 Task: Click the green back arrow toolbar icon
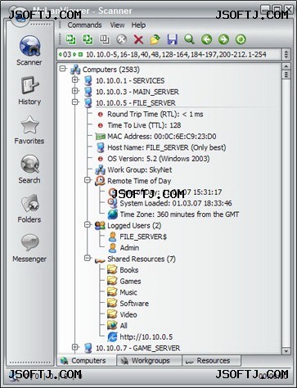coord(206,39)
